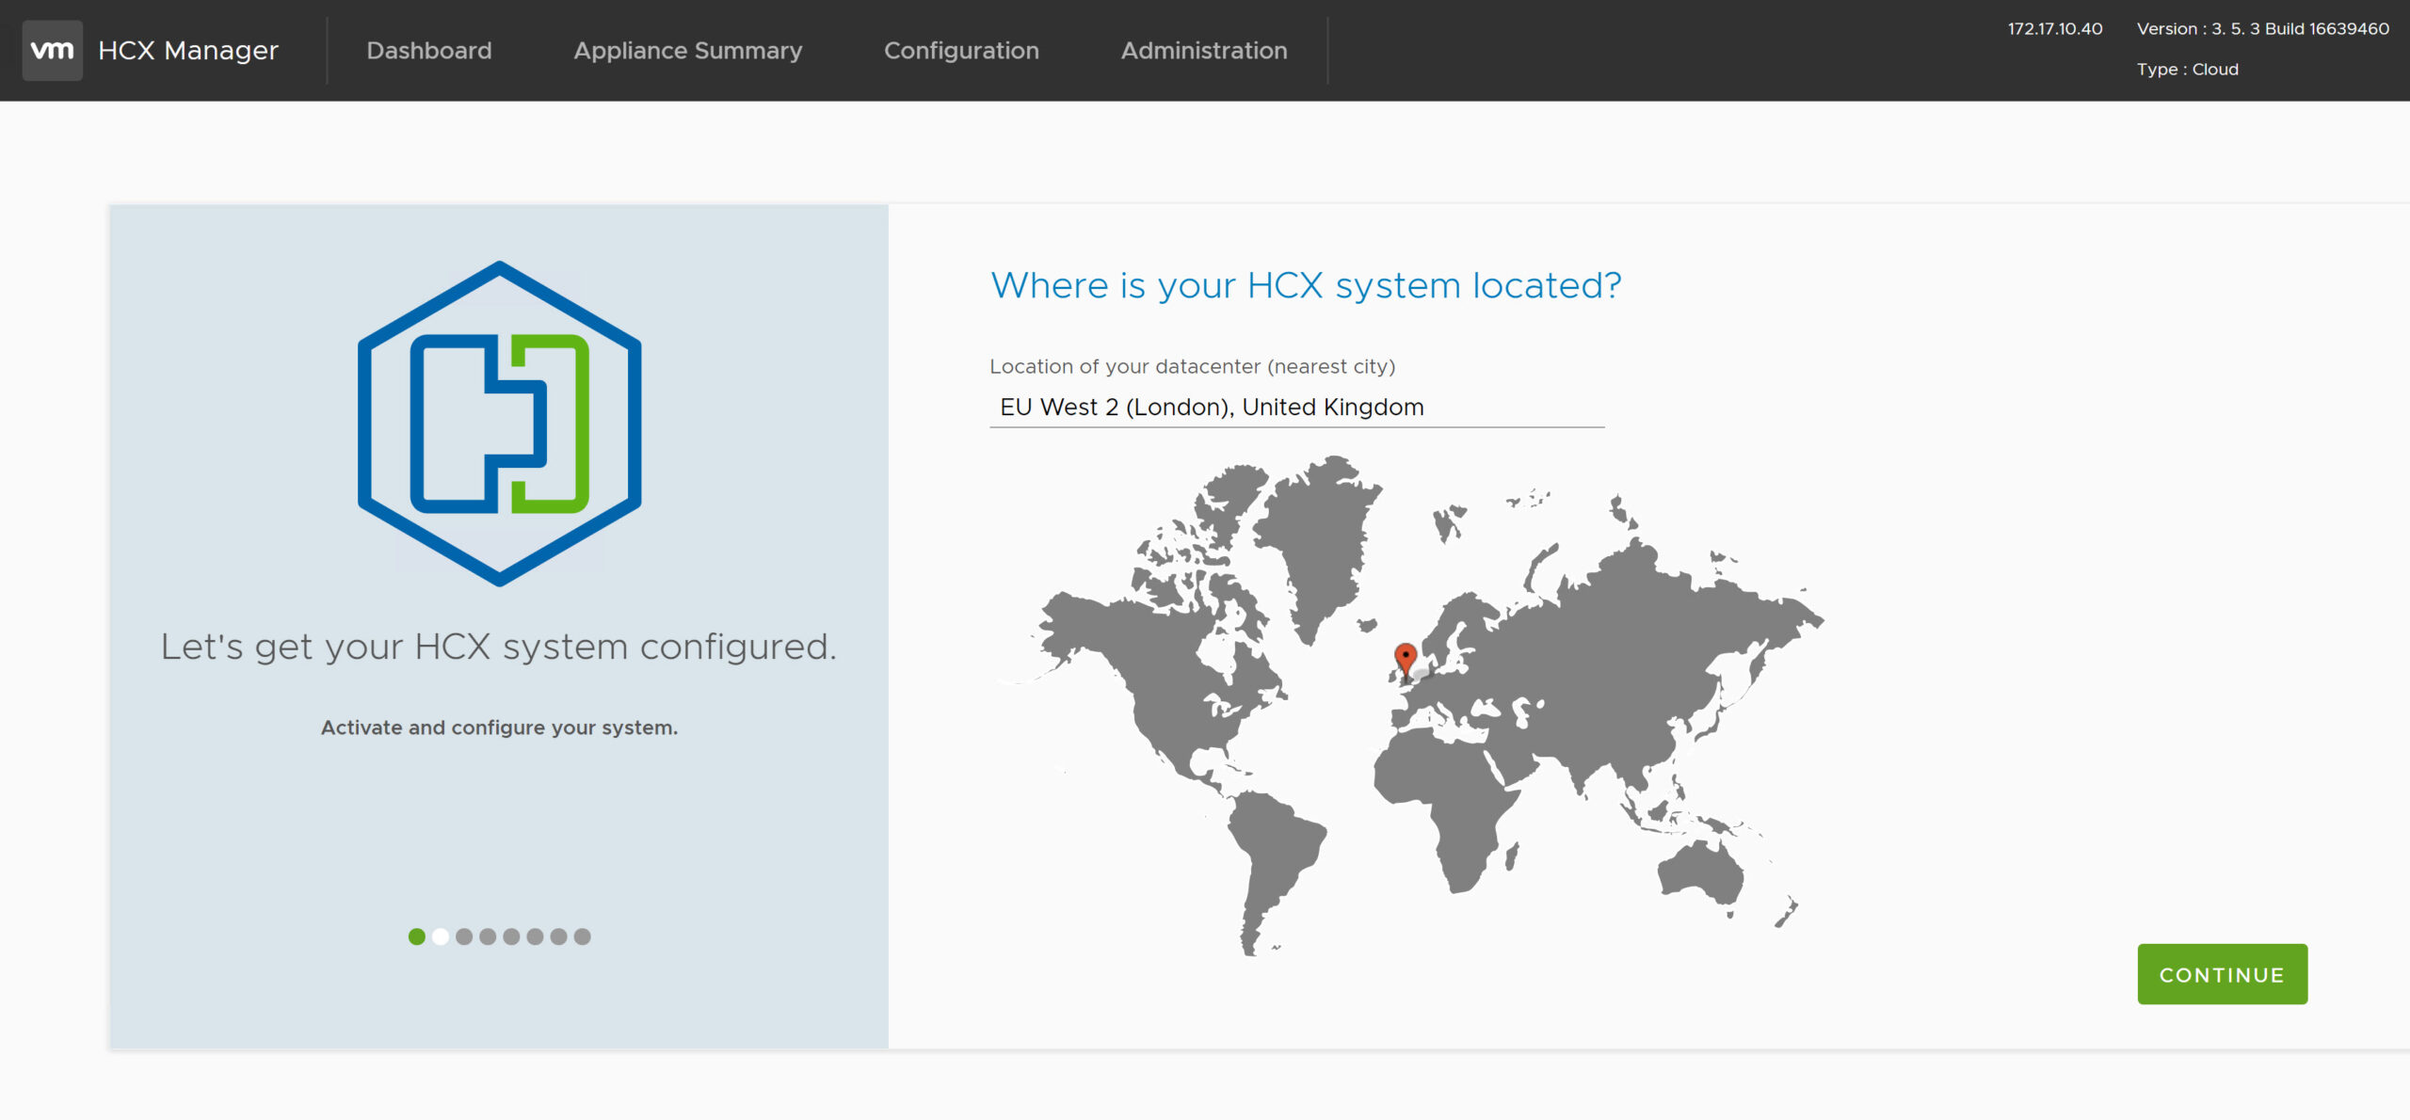Select the fifth wizard step dot
Image resolution: width=2410 pixels, height=1120 pixels.
[511, 936]
